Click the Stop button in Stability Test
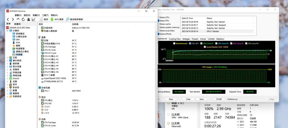 coord(171,99)
